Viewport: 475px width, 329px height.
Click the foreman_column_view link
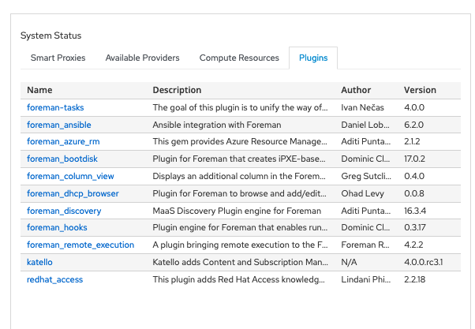coord(70,176)
